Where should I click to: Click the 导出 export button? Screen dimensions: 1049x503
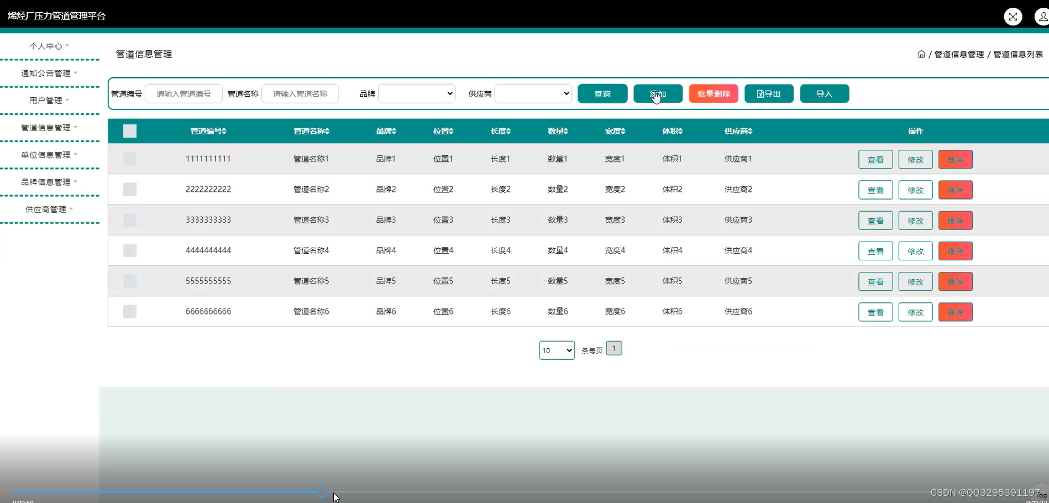[769, 94]
